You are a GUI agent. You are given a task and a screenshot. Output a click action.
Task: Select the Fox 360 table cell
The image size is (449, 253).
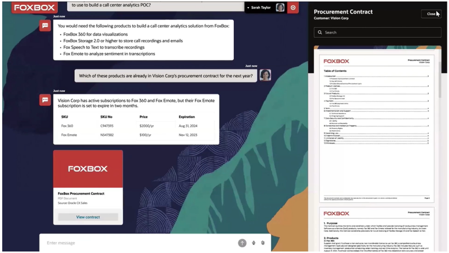point(67,126)
